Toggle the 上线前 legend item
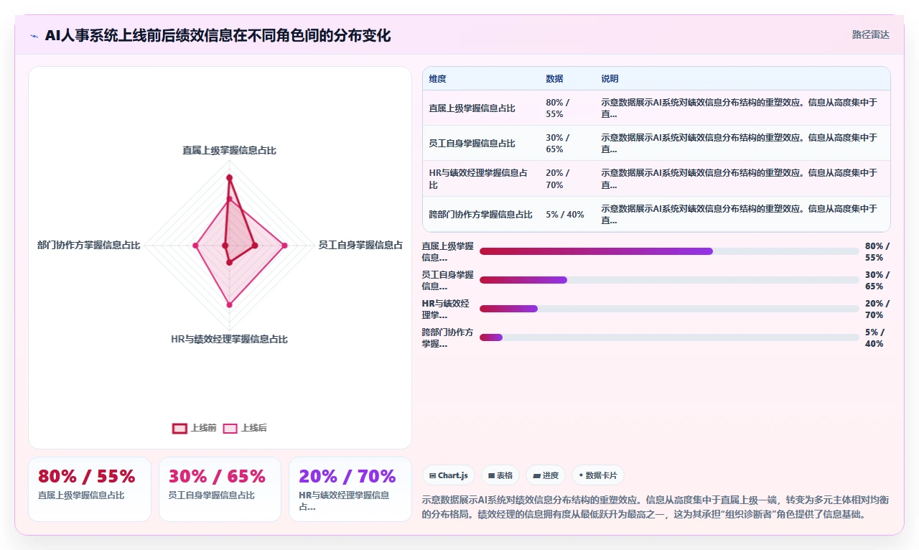Viewport: 919px width, 550px height. coord(195,428)
